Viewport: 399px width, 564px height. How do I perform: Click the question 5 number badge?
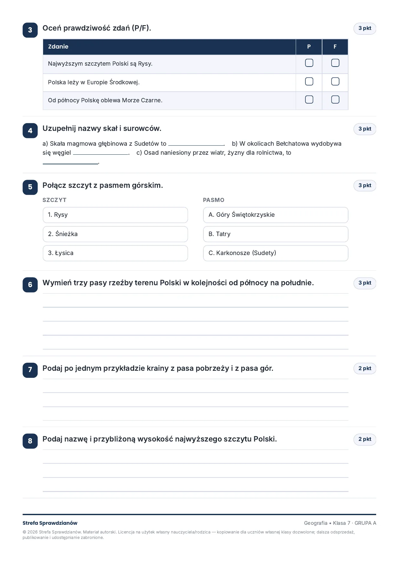[x=30, y=187]
